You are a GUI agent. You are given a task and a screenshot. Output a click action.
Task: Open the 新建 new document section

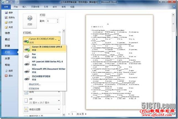tap(7, 46)
